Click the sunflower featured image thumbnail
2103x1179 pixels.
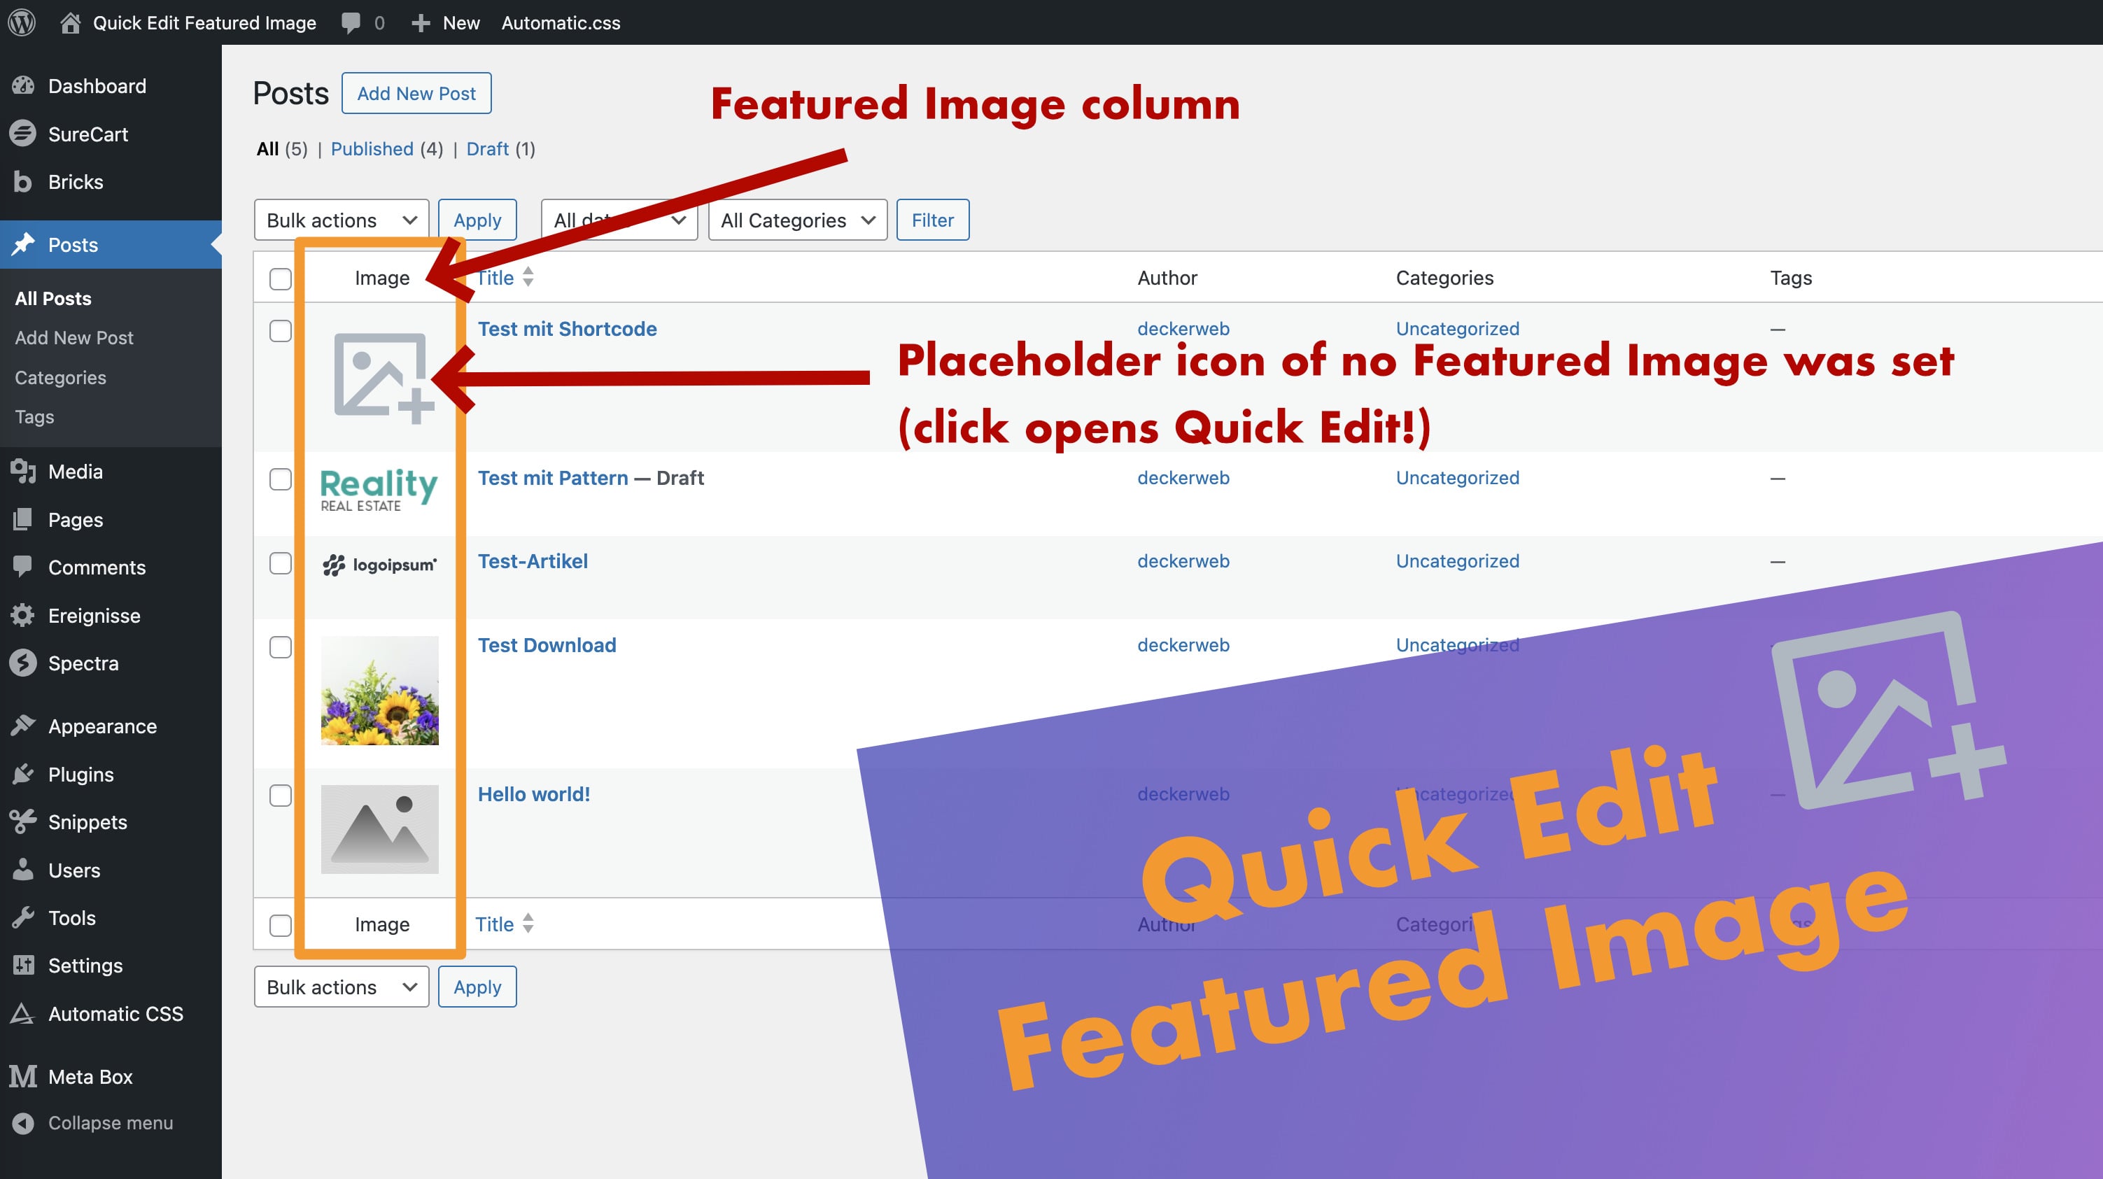coord(379,690)
